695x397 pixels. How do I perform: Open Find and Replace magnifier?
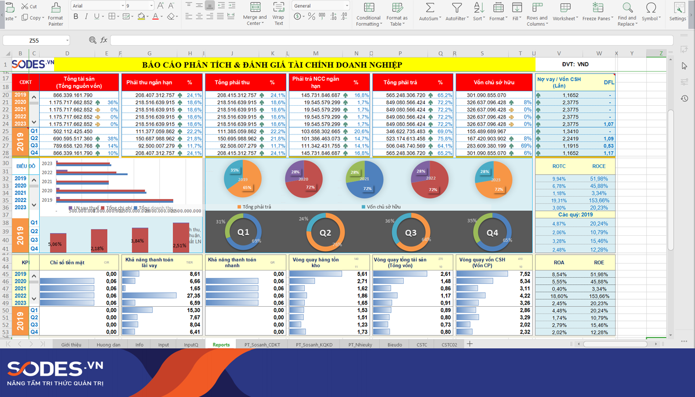[x=627, y=8]
